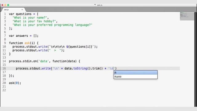The width and height of the screenshot is (197, 111).
Task: Click line number 16 in gutter
Action: (x=4, y=68)
